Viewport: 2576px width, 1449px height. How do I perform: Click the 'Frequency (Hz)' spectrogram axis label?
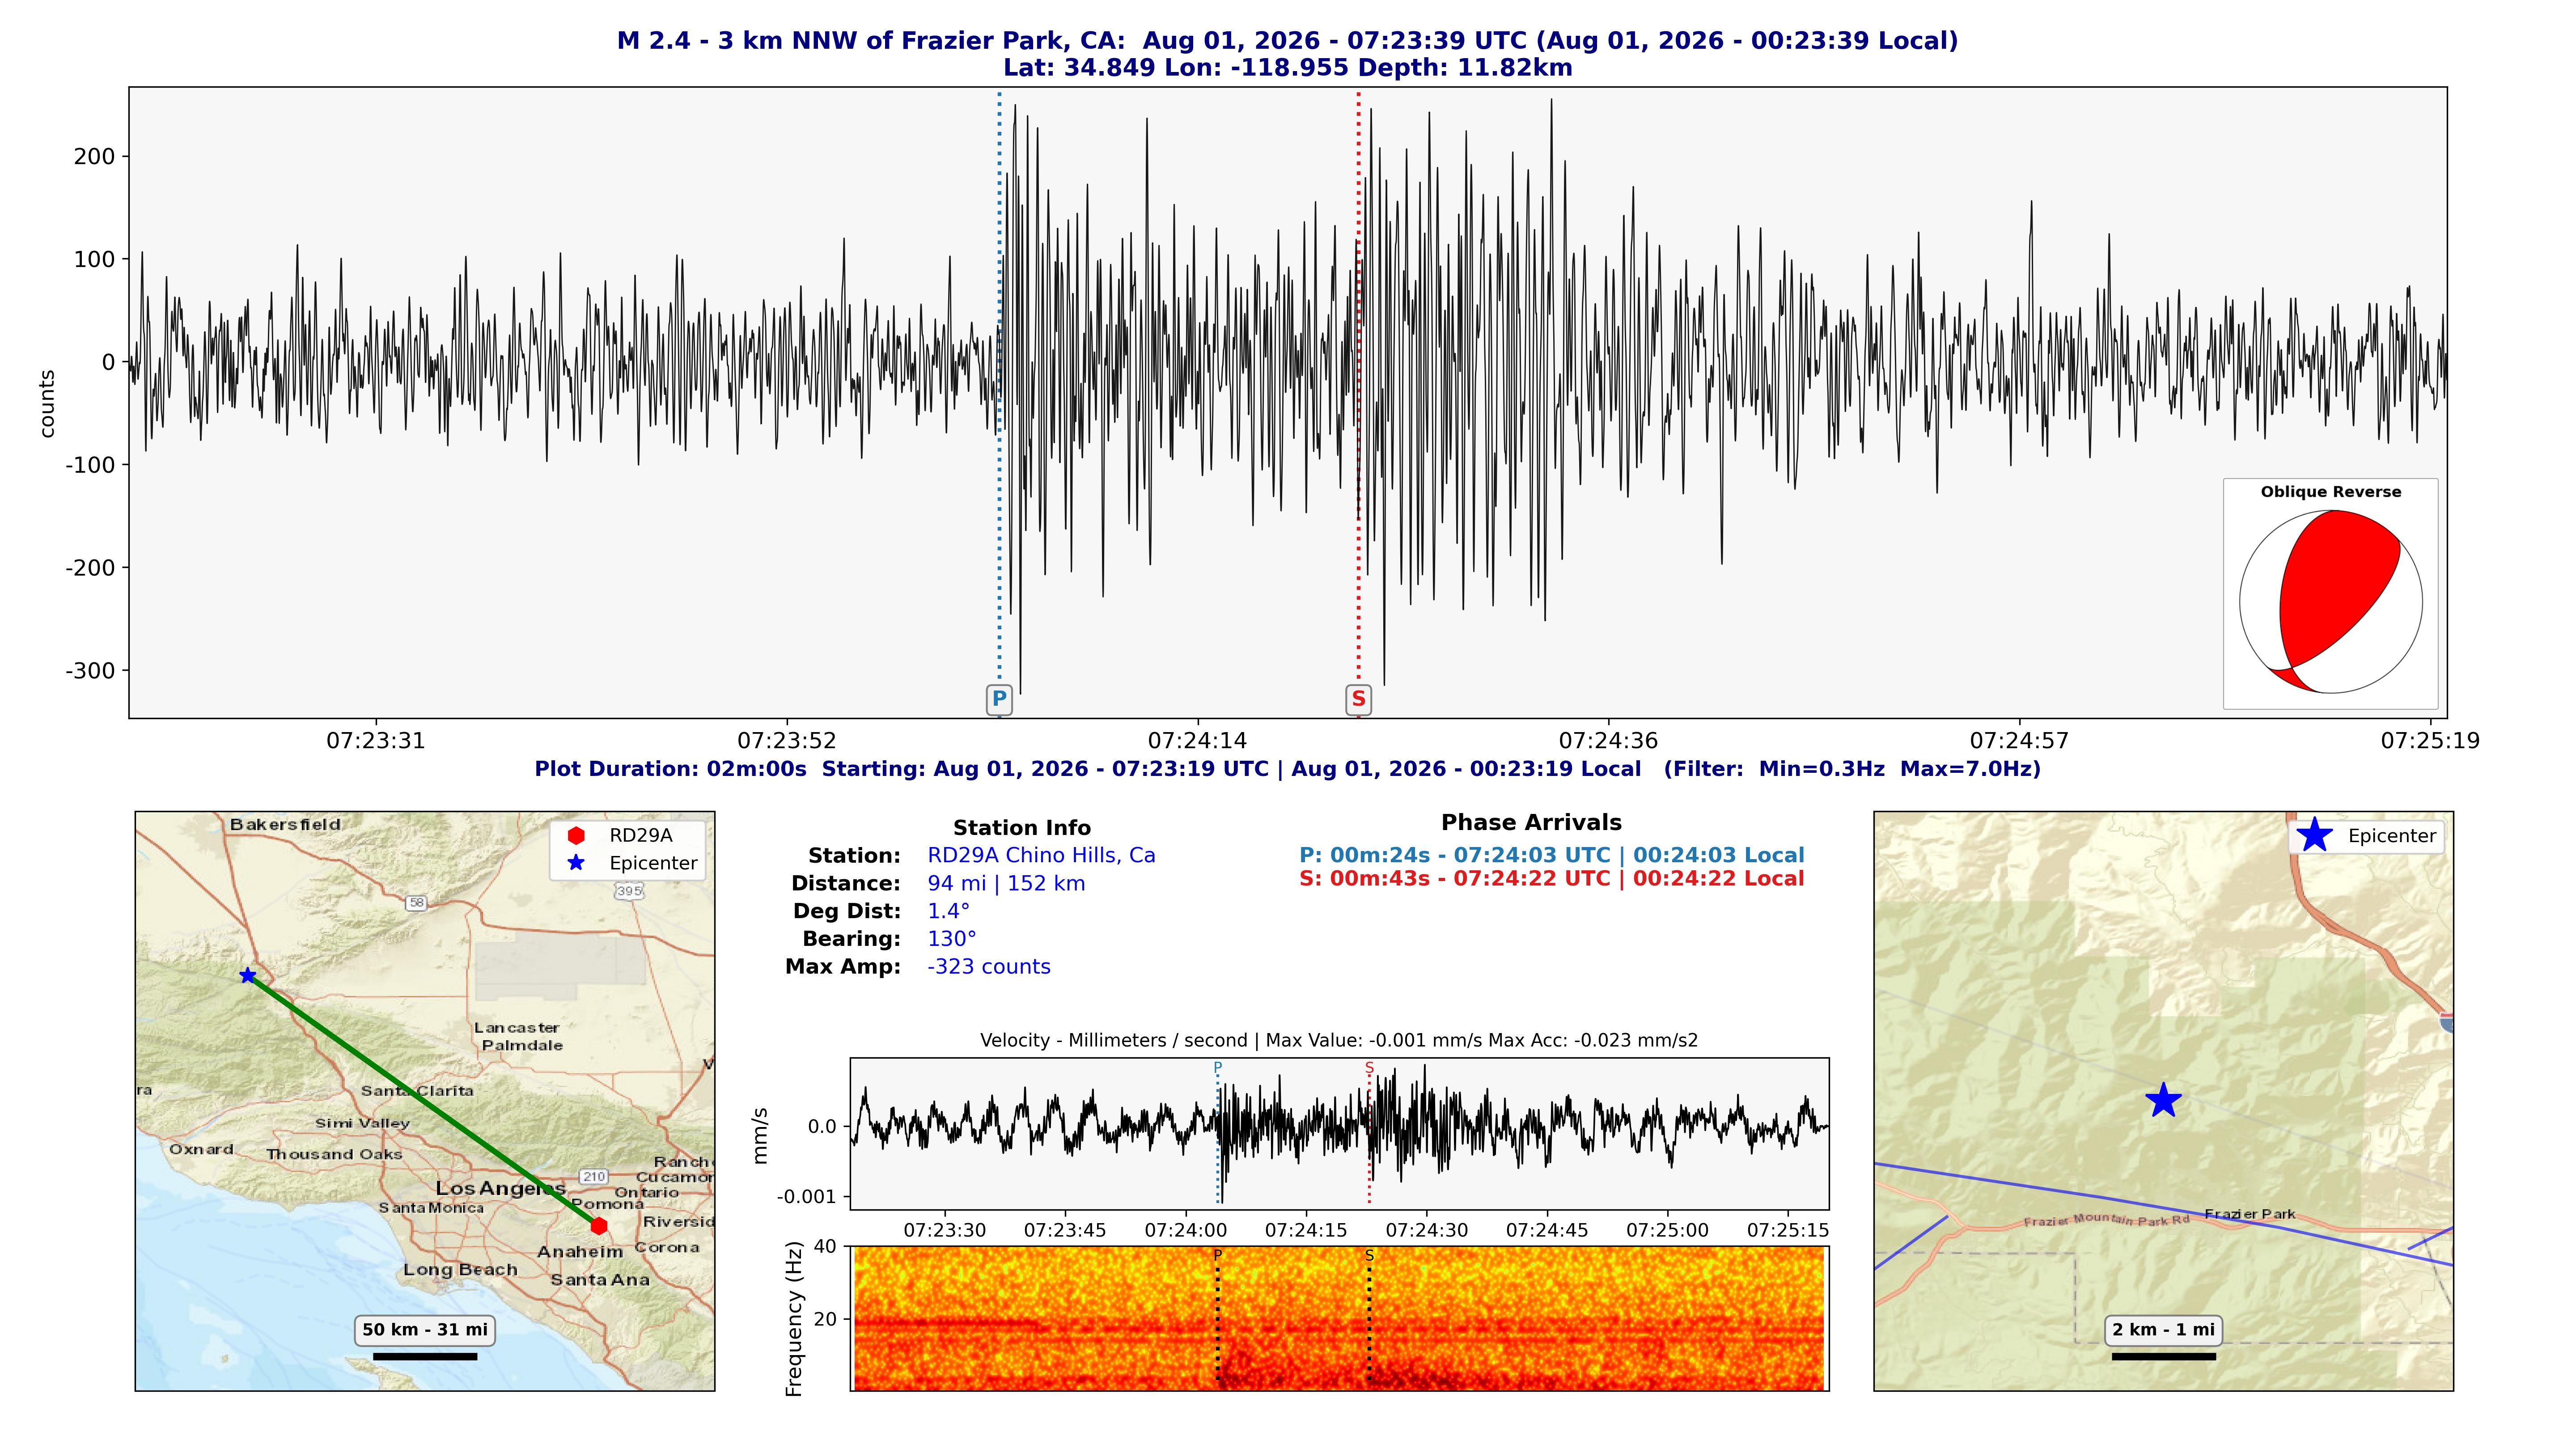coord(795,1319)
